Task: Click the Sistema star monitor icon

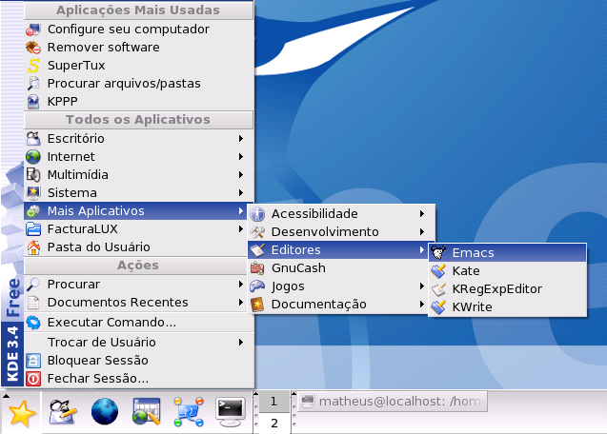Action: (x=33, y=192)
